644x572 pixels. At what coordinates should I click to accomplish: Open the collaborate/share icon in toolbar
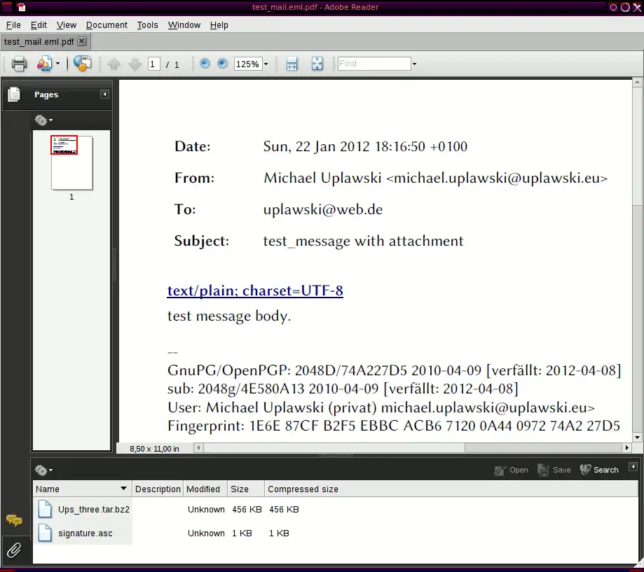[44, 64]
